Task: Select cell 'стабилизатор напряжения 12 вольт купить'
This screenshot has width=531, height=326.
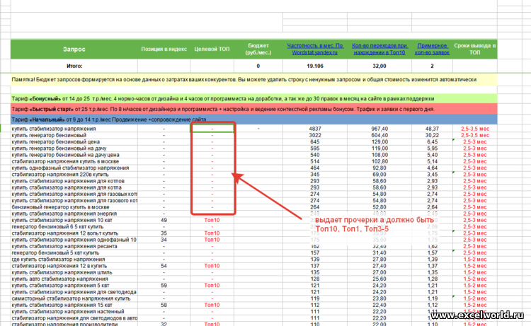Action: point(74,233)
